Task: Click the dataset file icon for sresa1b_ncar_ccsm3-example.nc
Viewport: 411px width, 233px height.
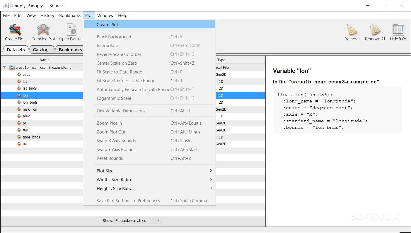Action: (x=12, y=68)
